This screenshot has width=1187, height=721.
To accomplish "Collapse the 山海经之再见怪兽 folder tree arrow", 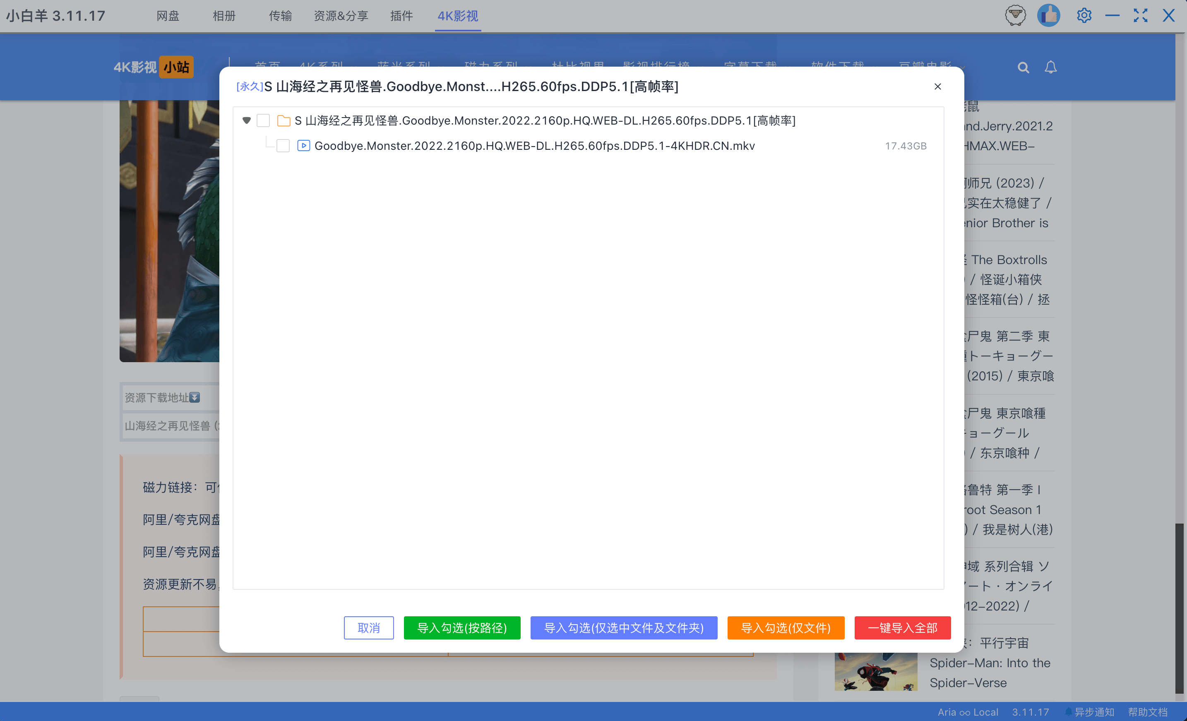I will (246, 120).
